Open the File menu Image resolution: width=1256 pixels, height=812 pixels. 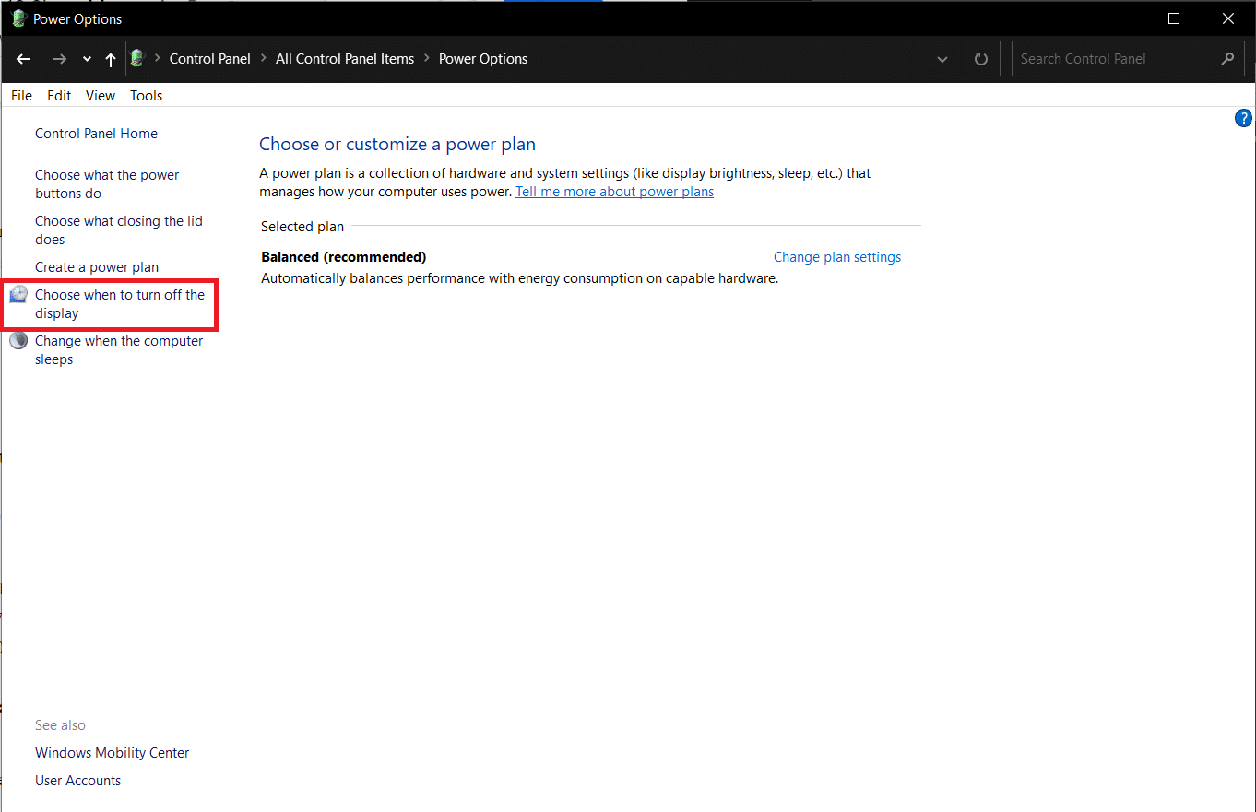click(21, 96)
